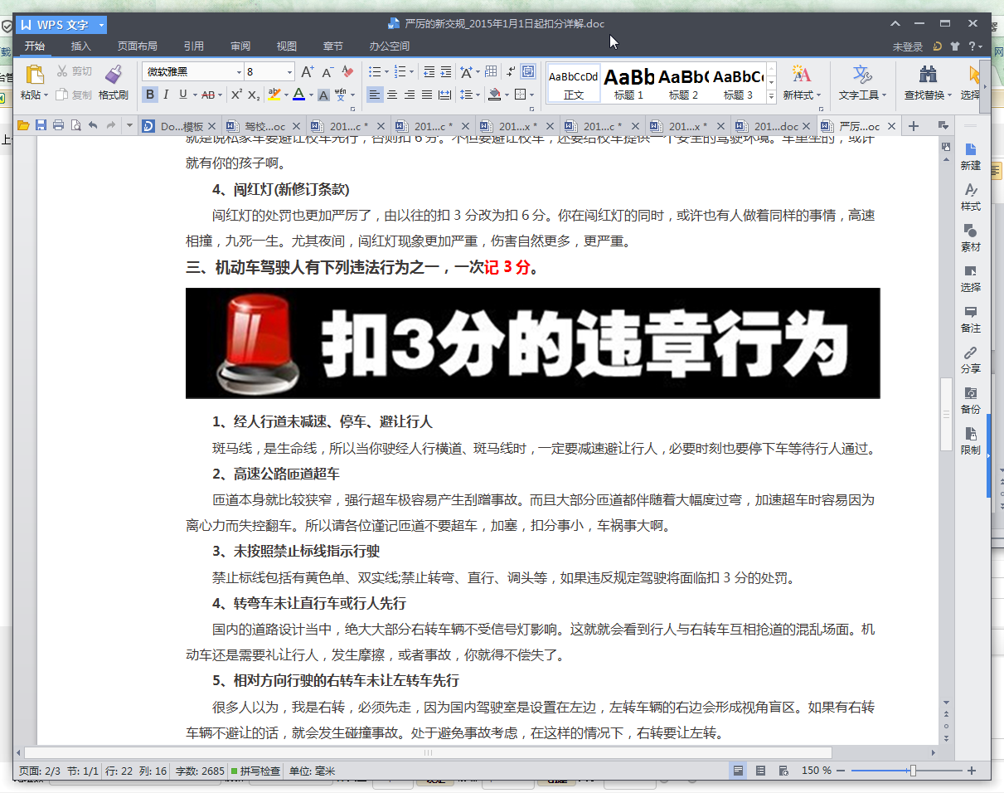Click the character shading A icon
1004x793 pixels.
point(323,95)
